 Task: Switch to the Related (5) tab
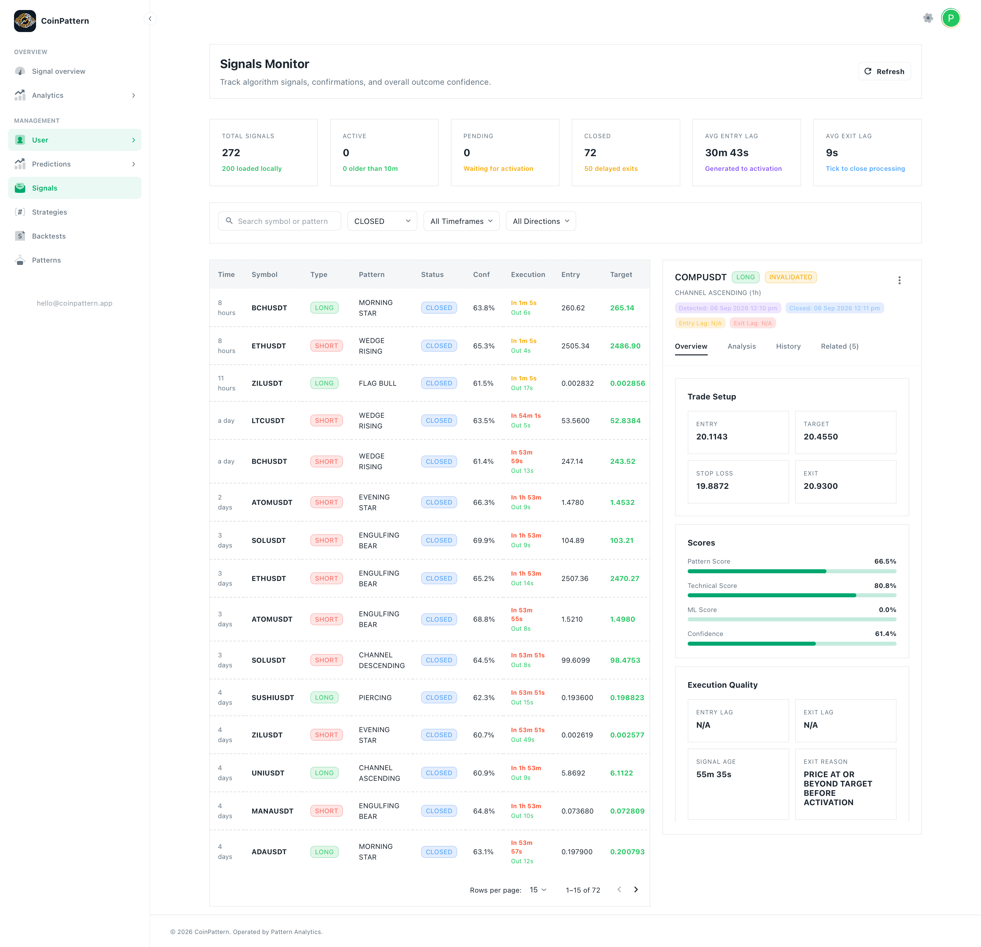pyautogui.click(x=840, y=346)
